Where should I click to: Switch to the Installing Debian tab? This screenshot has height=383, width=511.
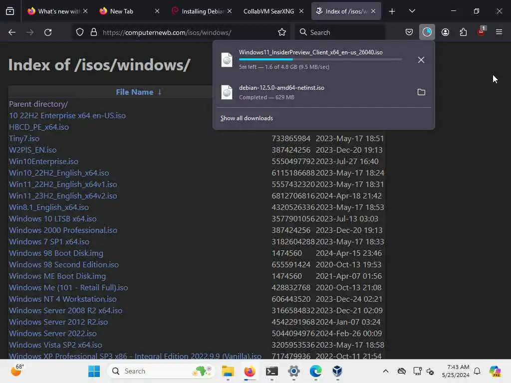(x=202, y=11)
